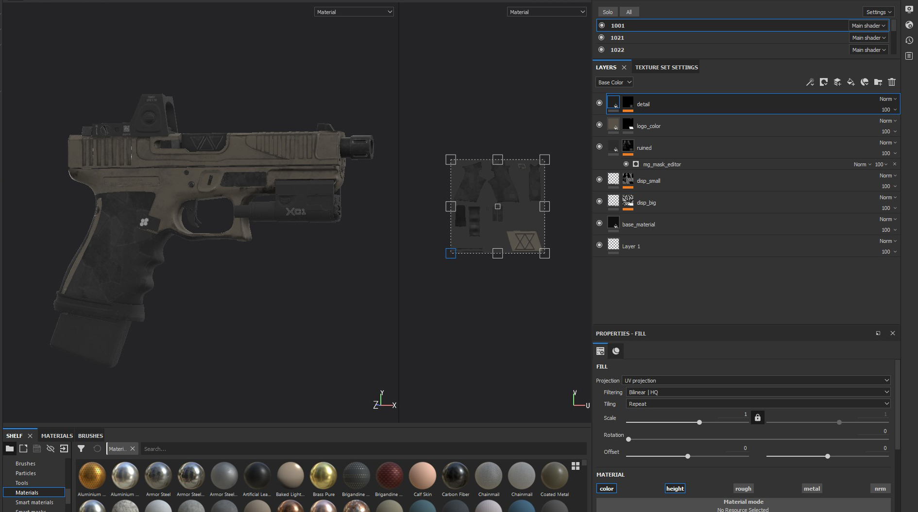The image size is (918, 512).
Task: Hide the logo_color layer
Action: [599, 125]
